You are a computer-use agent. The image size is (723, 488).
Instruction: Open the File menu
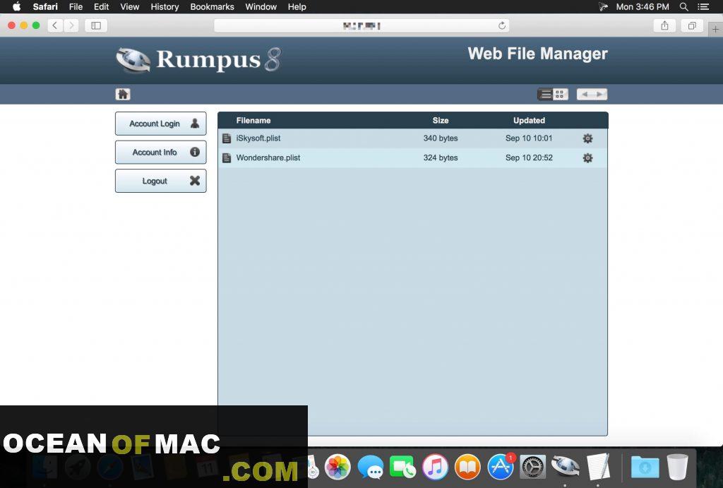tap(76, 6)
